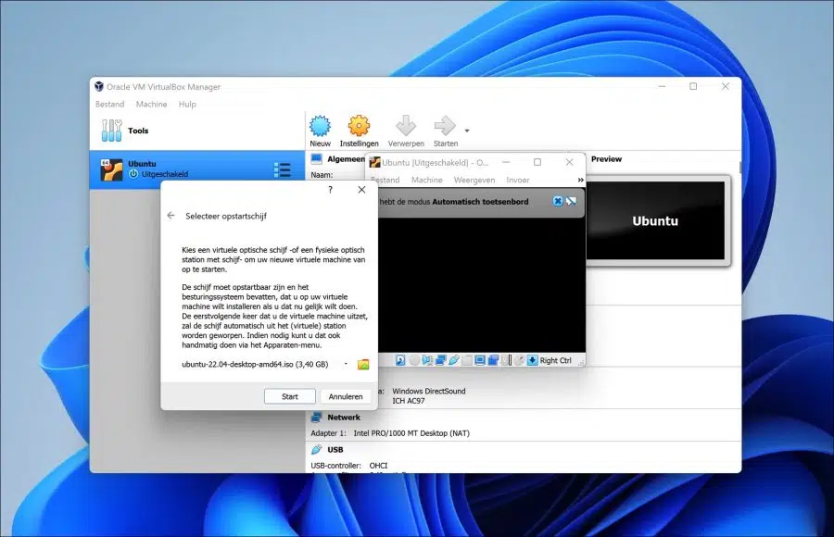Screen dimensions: 834x537
Task: Open the Machine menu in the Ubuntu VM window
Action: click(426, 181)
